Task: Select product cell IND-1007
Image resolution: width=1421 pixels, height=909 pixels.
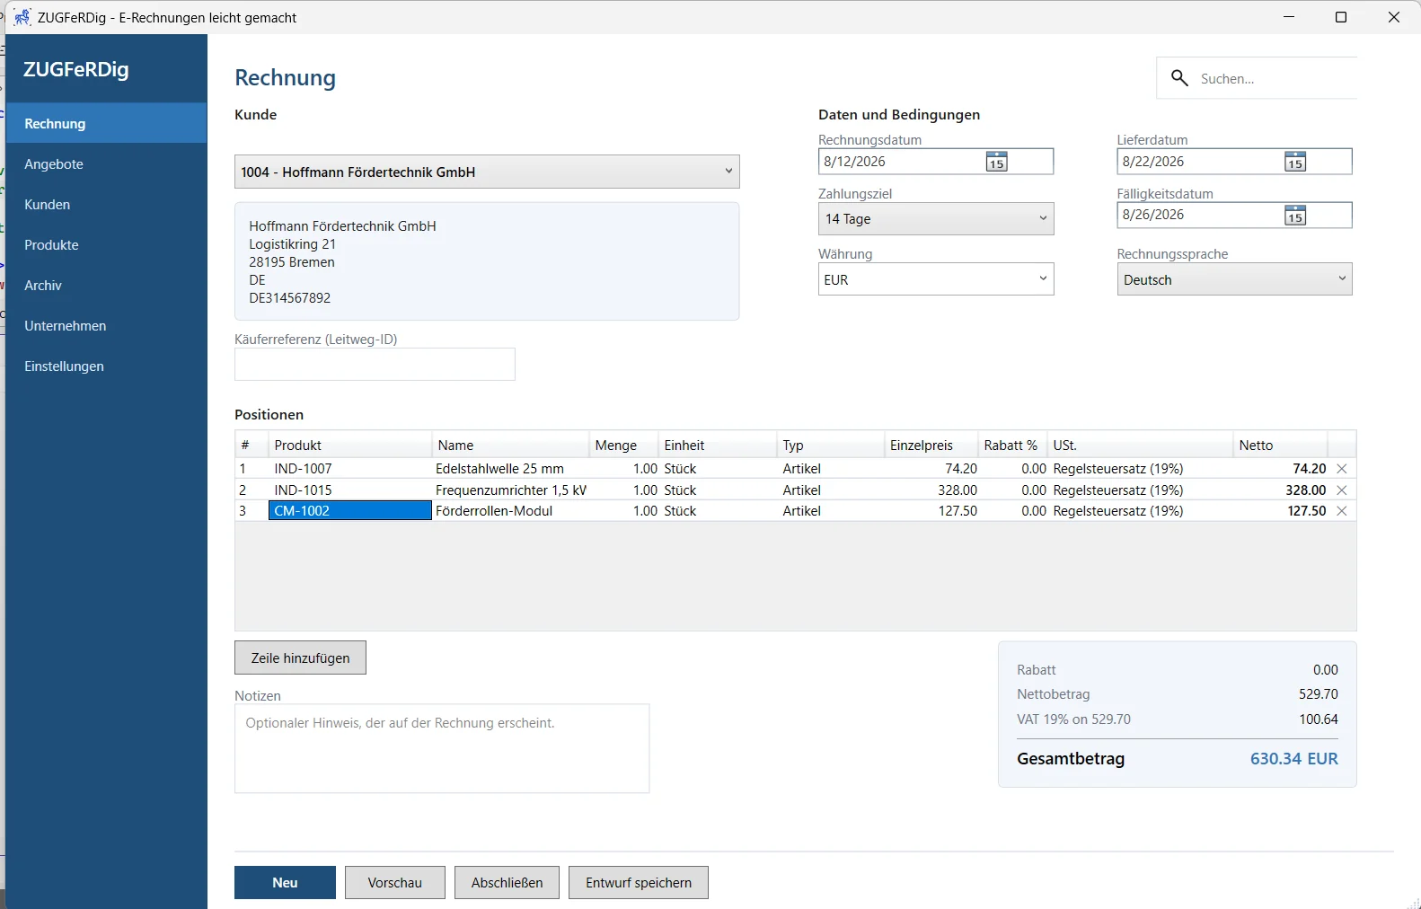Action: pyautogui.click(x=350, y=469)
